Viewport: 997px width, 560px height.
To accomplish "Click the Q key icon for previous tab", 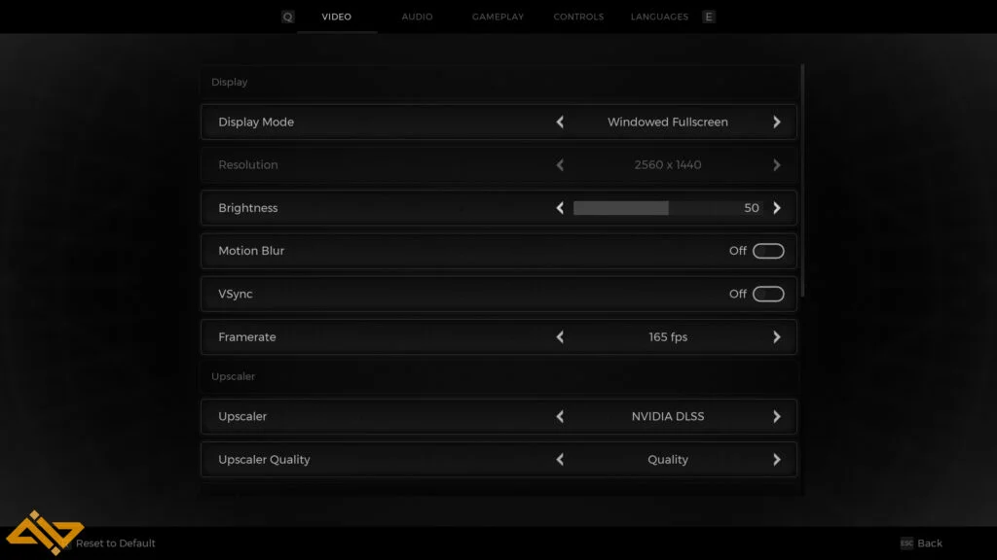I will coord(287,17).
